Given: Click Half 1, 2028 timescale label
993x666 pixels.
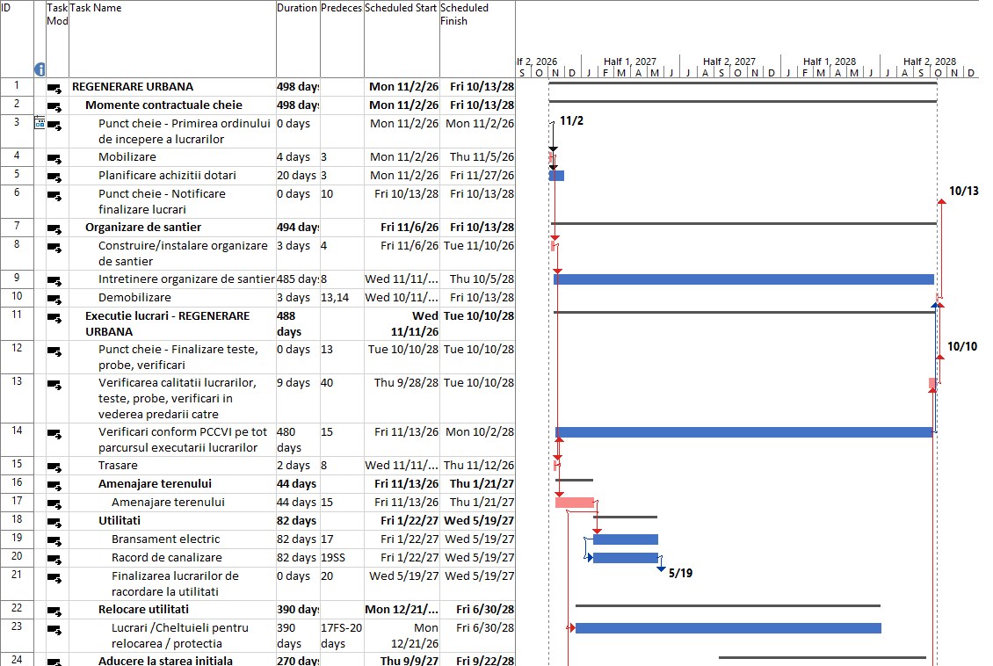Looking at the screenshot, I should (829, 62).
